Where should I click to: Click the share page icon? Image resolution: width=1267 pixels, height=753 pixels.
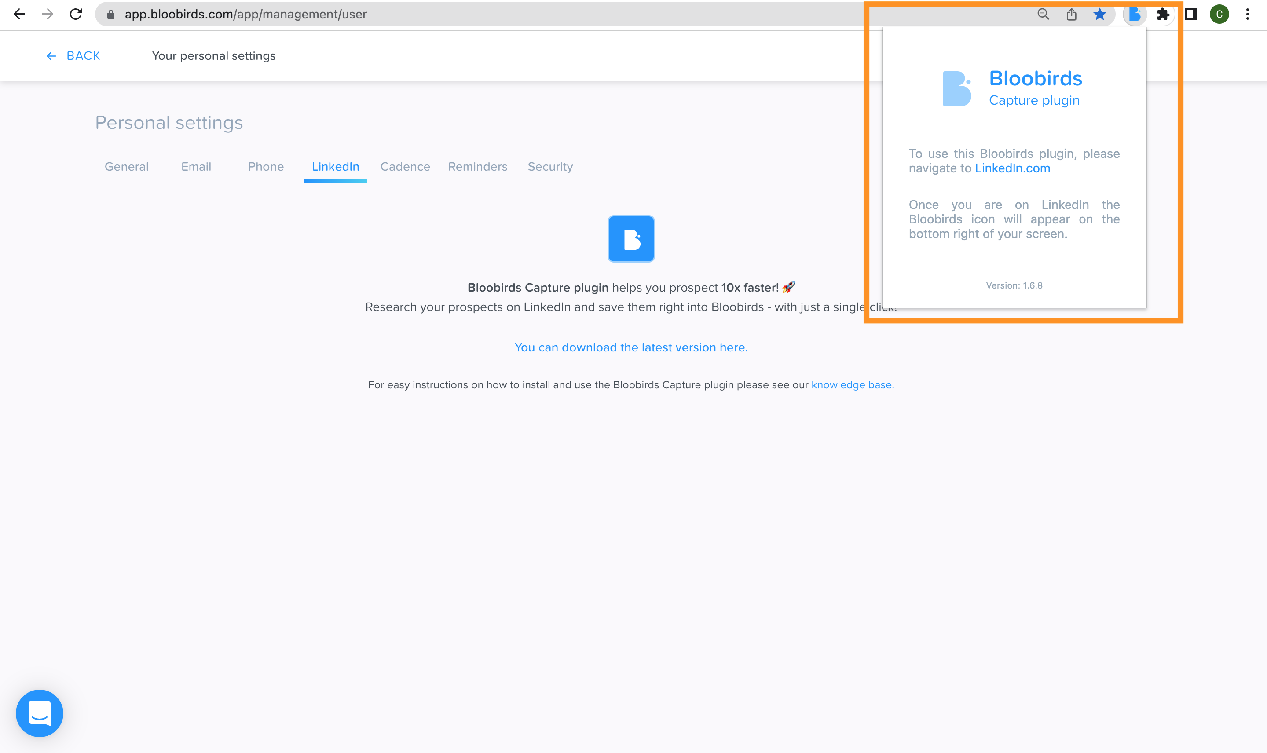coord(1071,14)
